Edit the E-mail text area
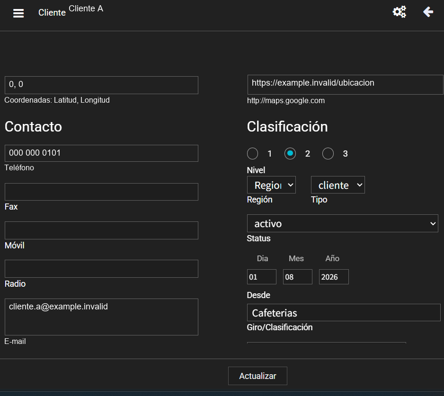This screenshot has height=396, width=444. (101, 317)
